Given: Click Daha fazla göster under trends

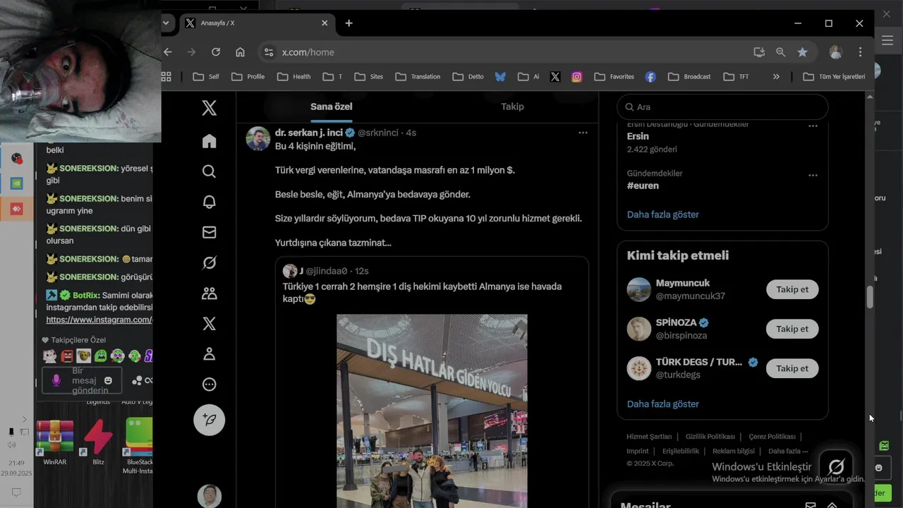Looking at the screenshot, I should (663, 214).
